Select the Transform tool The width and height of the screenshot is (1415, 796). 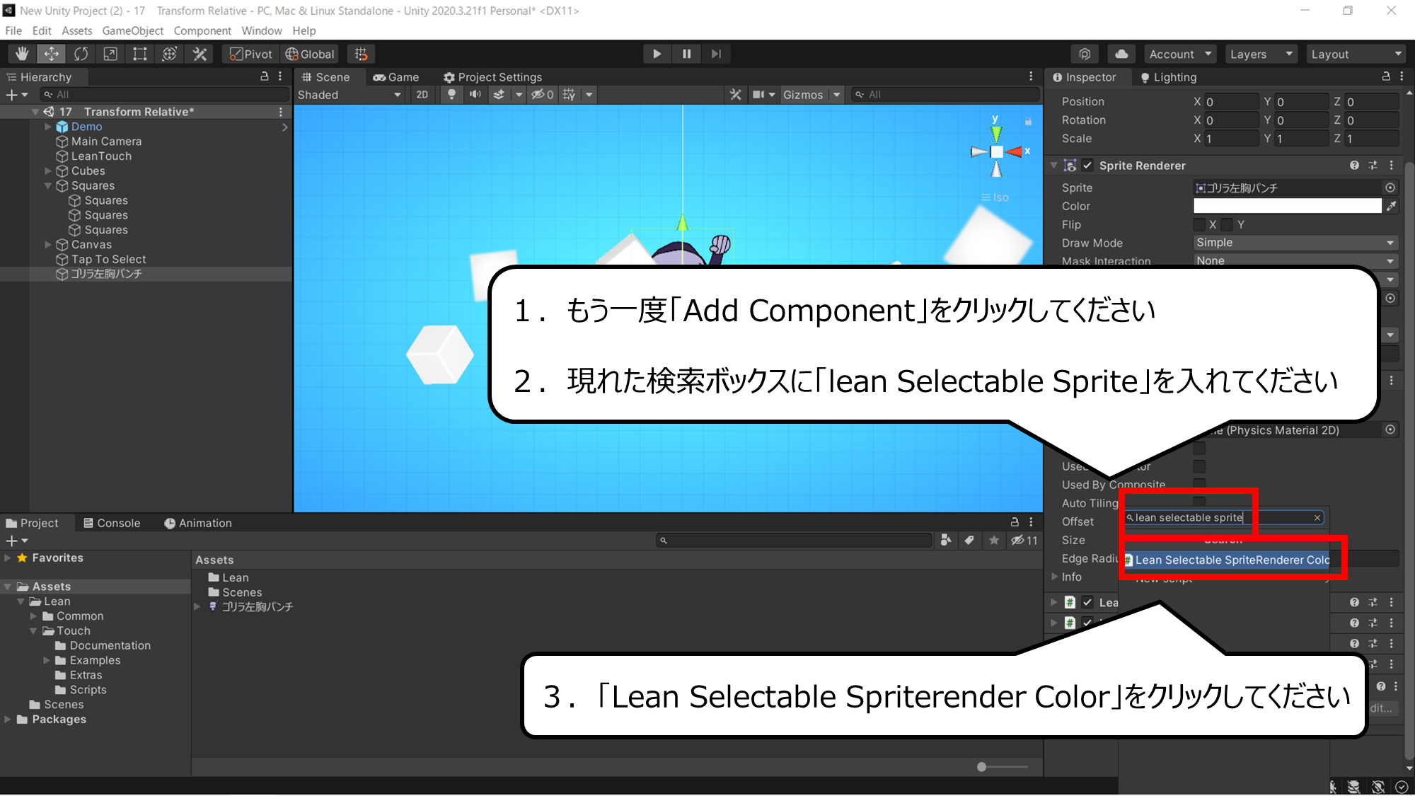click(x=170, y=54)
